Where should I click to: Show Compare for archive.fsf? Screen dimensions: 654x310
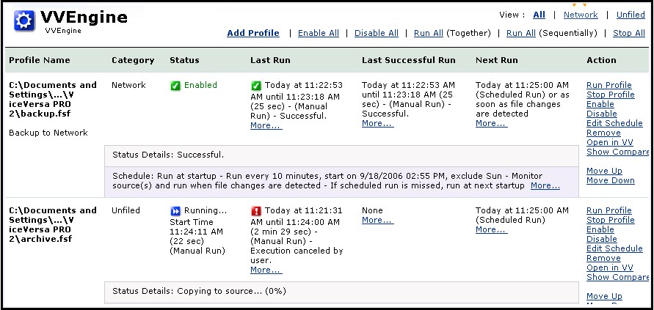click(617, 278)
